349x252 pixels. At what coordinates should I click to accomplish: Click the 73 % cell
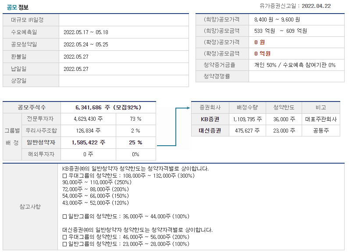[136, 119]
